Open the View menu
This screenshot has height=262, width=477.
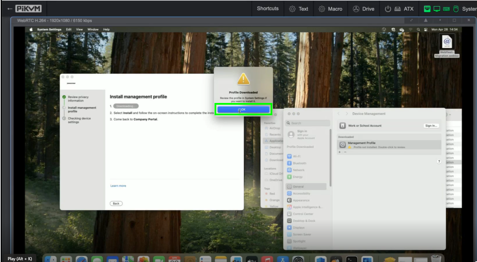[x=79, y=30]
